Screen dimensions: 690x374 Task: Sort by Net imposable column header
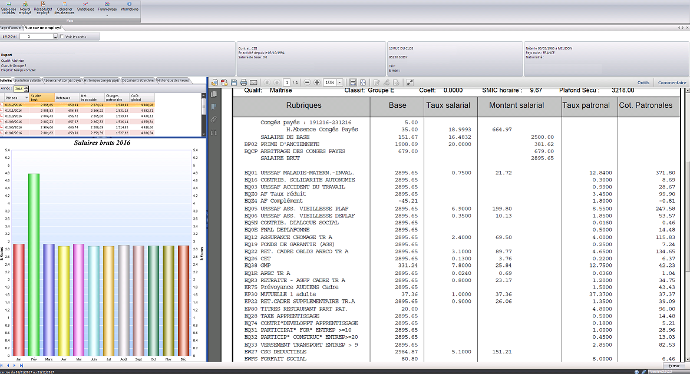tap(91, 98)
